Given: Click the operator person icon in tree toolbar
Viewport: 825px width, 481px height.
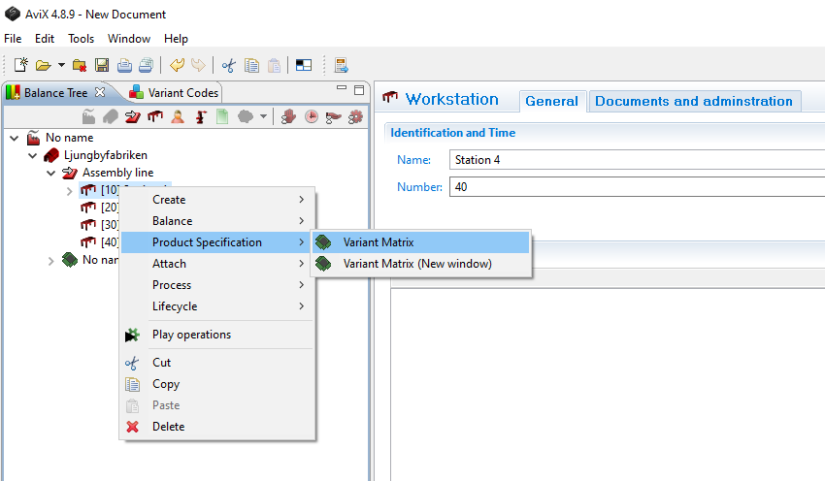Looking at the screenshot, I should click(x=178, y=117).
